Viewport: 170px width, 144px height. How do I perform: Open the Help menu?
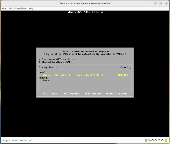click(31, 8)
